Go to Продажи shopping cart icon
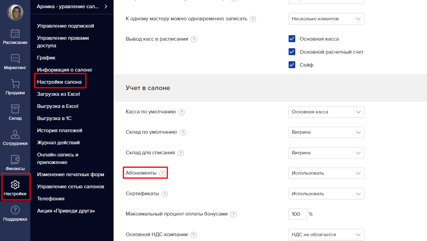Screen dimensions: 427x241 pos(15,84)
